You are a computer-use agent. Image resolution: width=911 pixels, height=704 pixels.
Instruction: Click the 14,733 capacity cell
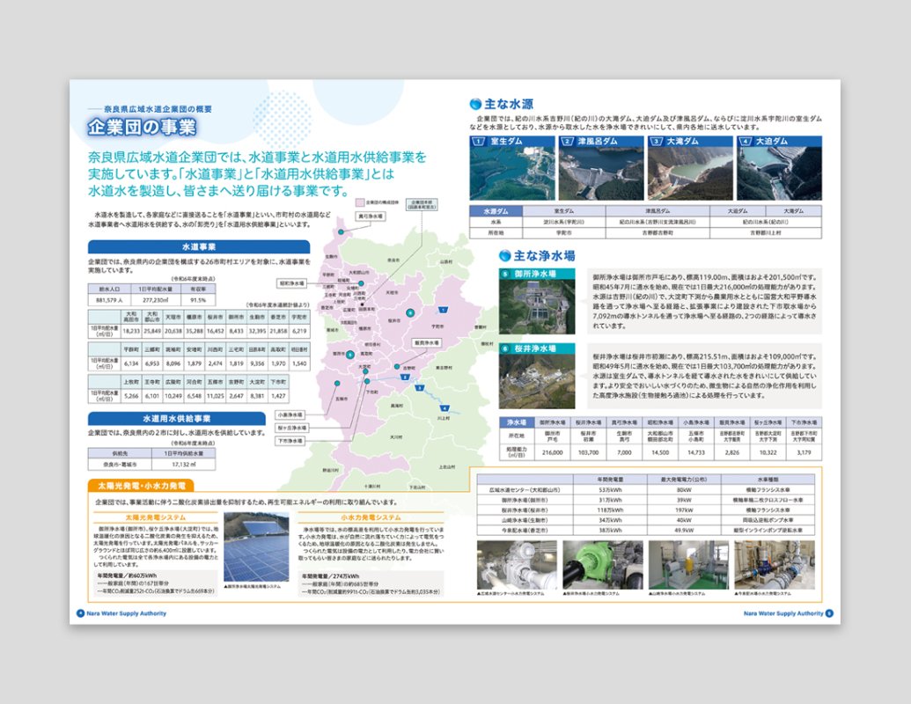[x=696, y=452]
